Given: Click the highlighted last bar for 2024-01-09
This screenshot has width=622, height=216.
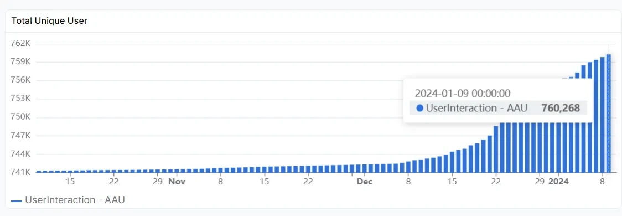Looking at the screenshot, I should [x=609, y=113].
